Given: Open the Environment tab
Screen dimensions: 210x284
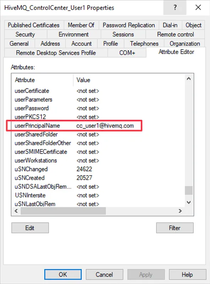Looking at the screenshot, I should (x=74, y=34).
